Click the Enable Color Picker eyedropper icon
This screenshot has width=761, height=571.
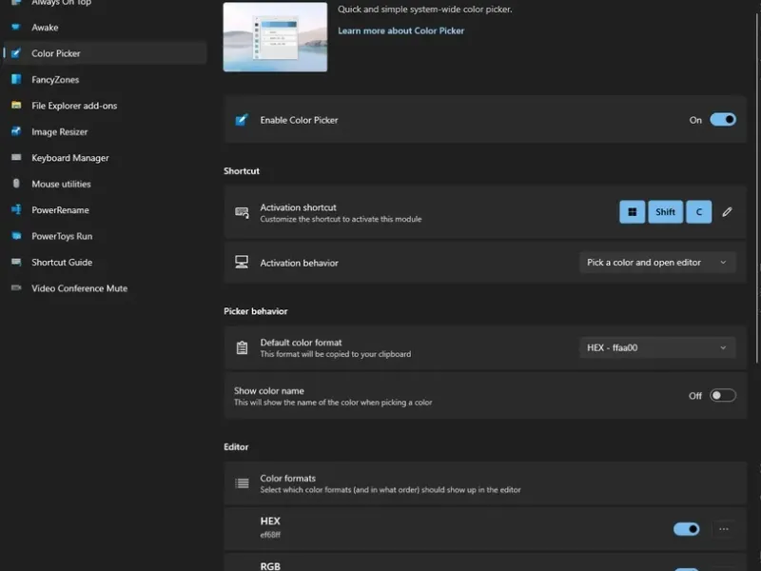click(x=242, y=120)
